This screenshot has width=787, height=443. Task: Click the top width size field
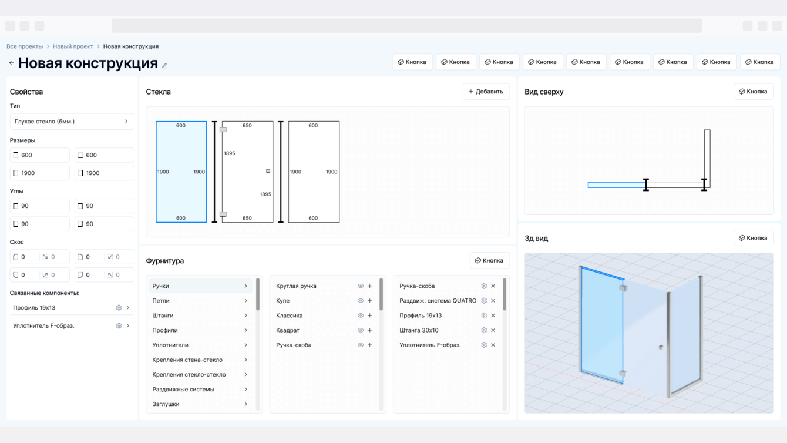tap(39, 155)
